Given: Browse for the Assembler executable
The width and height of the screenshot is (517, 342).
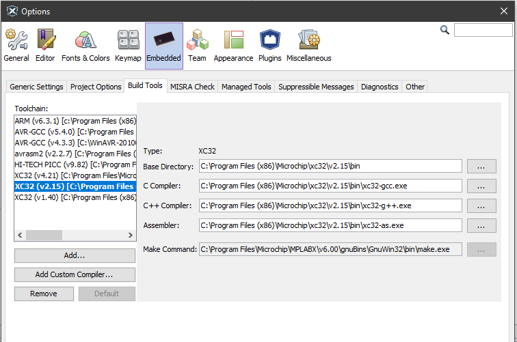Looking at the screenshot, I should (481, 225).
